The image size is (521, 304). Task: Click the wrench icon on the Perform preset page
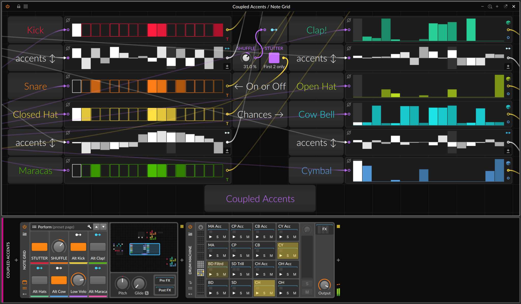pos(89,227)
